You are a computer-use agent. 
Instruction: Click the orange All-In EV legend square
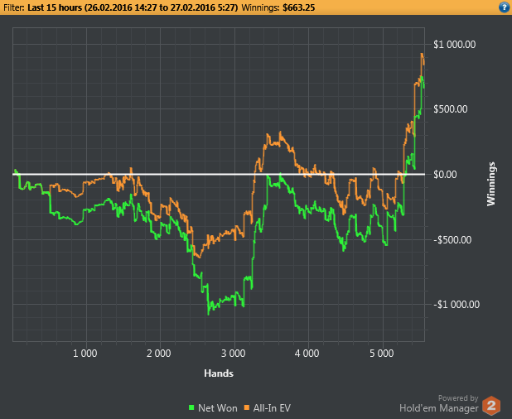pos(247,407)
